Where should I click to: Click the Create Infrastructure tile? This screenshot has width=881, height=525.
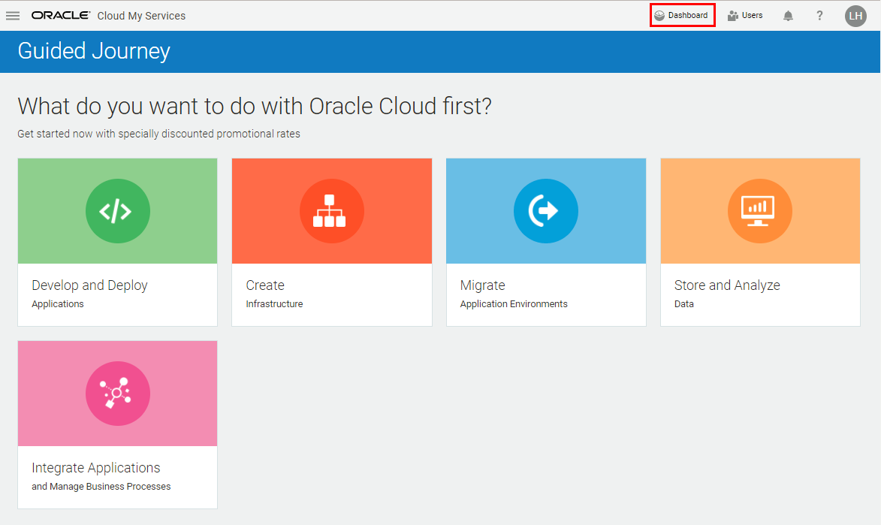pos(332,240)
